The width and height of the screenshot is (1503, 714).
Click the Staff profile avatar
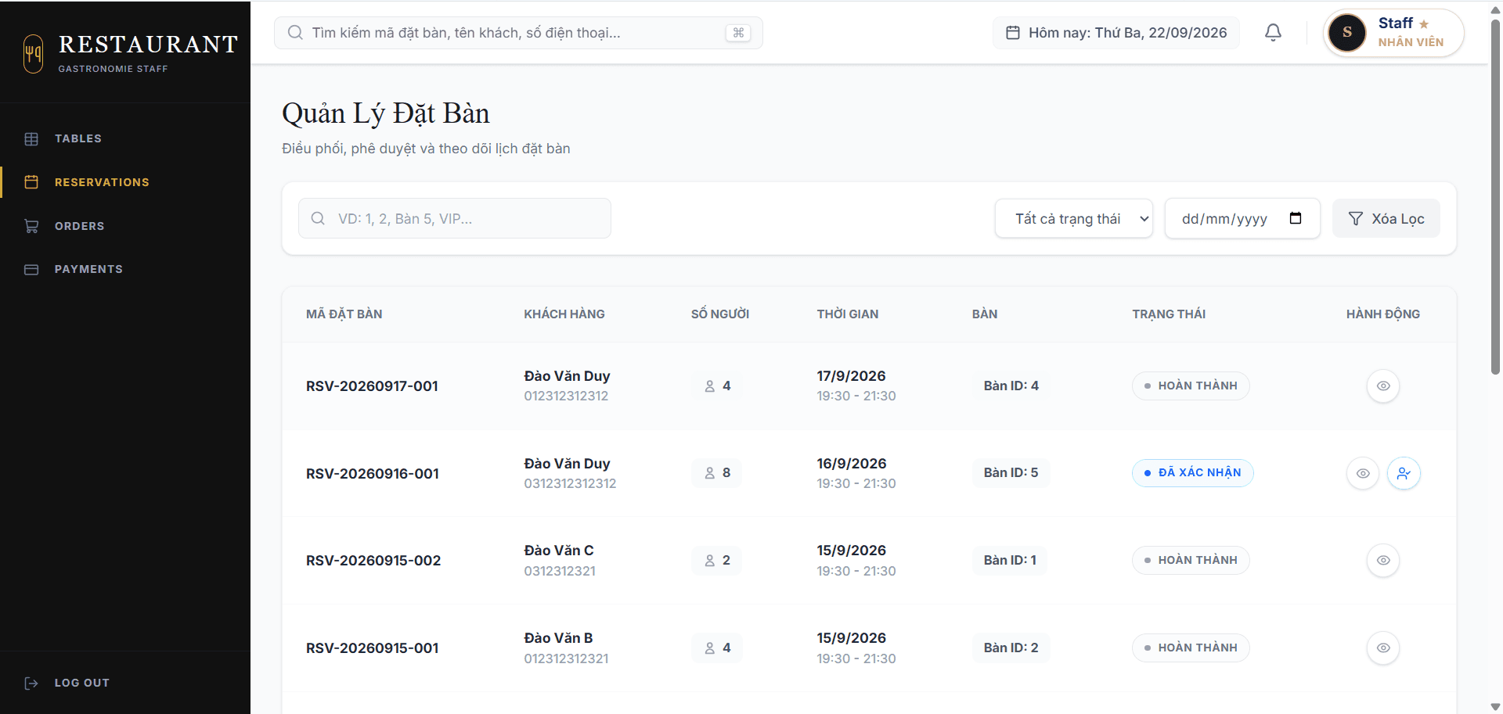1347,33
